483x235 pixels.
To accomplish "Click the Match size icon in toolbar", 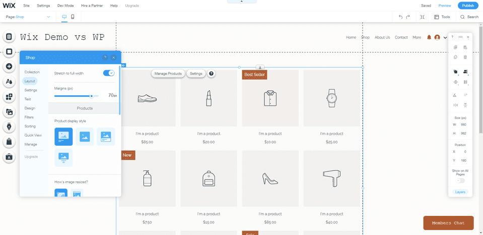I will click(465, 82).
